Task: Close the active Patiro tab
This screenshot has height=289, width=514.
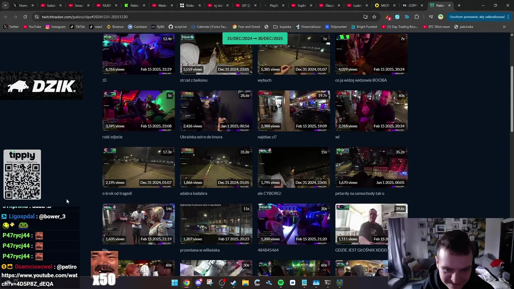Action: click(449, 6)
